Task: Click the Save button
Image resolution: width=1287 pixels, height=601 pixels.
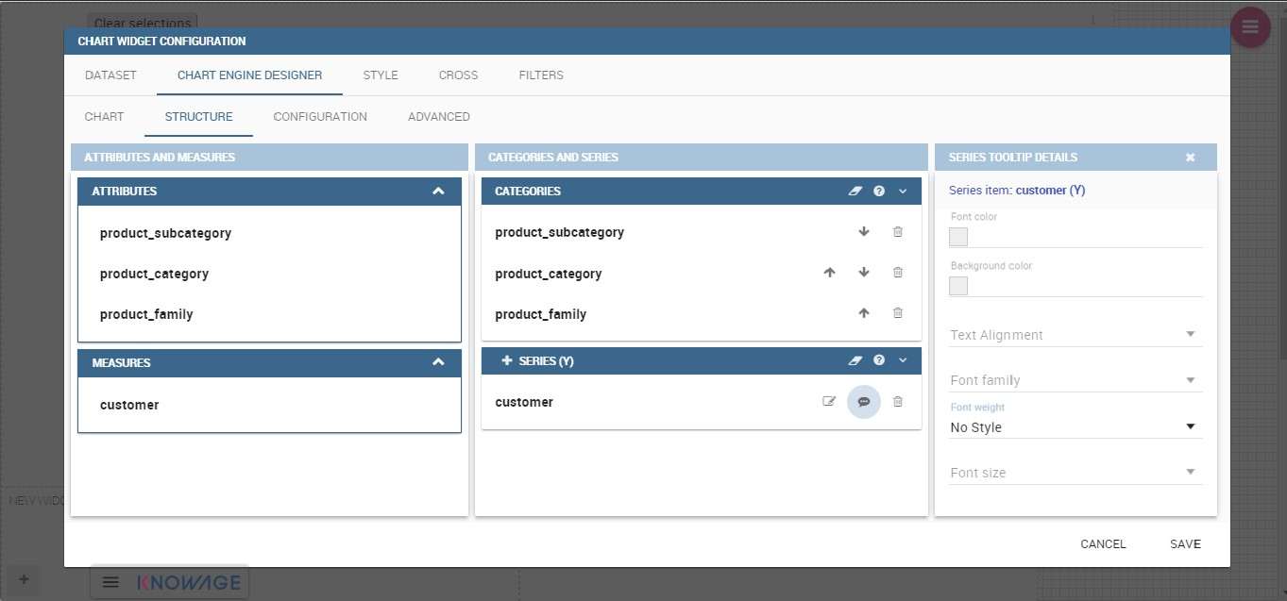Action: pos(1185,543)
